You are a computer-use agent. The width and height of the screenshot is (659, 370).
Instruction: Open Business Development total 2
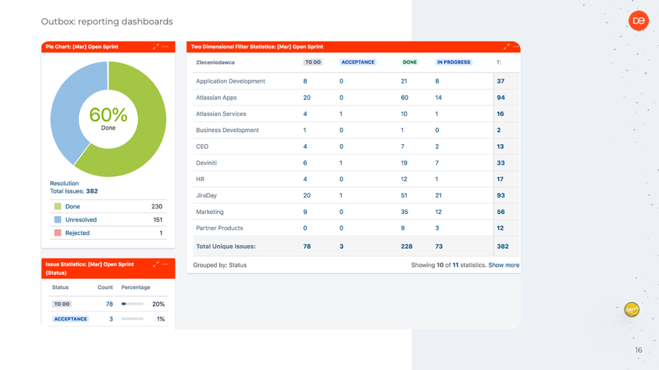click(499, 130)
